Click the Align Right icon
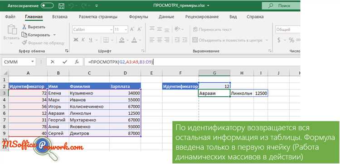340x164 pixels. (x=167, y=40)
